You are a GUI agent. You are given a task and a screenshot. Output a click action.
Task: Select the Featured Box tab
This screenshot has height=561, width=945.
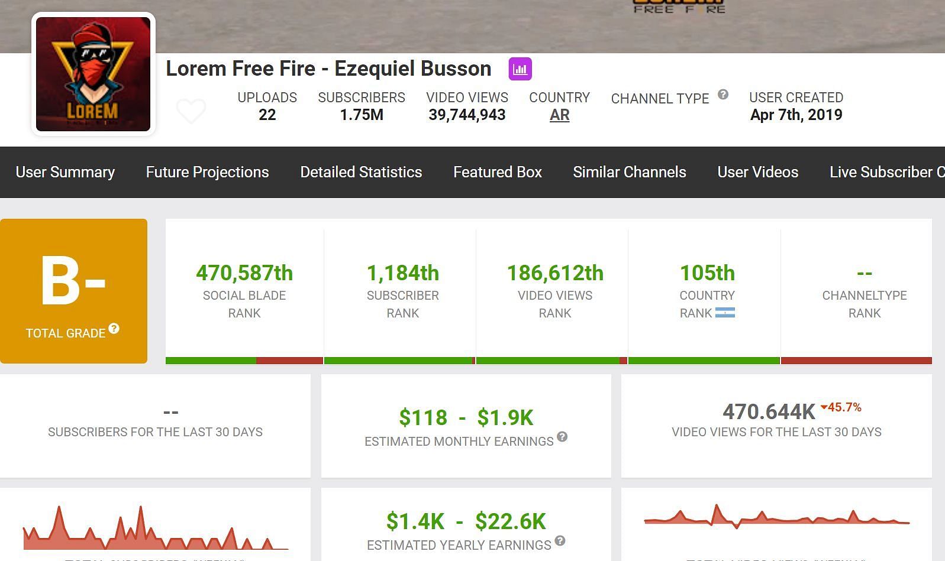click(498, 172)
